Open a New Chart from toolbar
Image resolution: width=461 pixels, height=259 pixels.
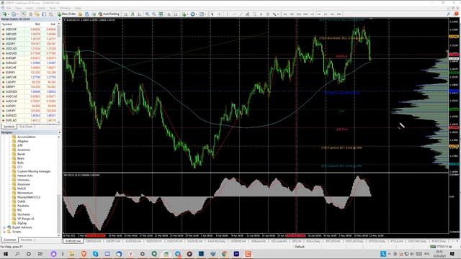point(5,14)
